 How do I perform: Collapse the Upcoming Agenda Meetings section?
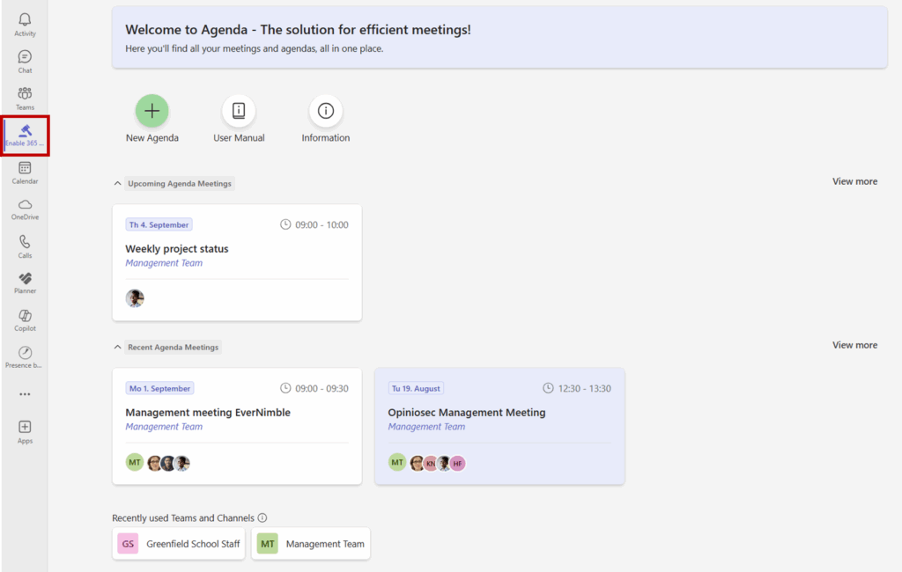[x=117, y=183]
